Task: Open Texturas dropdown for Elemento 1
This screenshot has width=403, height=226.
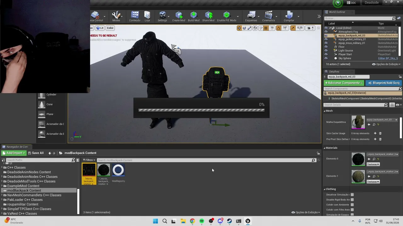Action: point(373,182)
